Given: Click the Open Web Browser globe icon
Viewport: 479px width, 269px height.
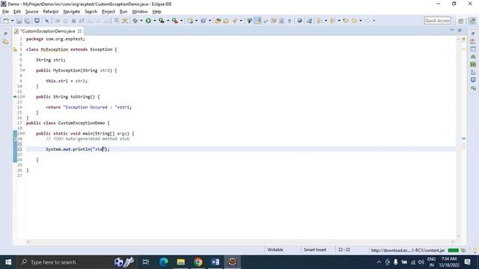Looking at the screenshot, I should point(299,21).
